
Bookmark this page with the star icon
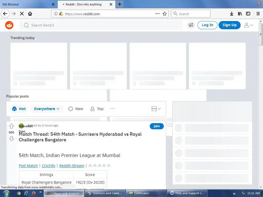[x=165, y=14]
